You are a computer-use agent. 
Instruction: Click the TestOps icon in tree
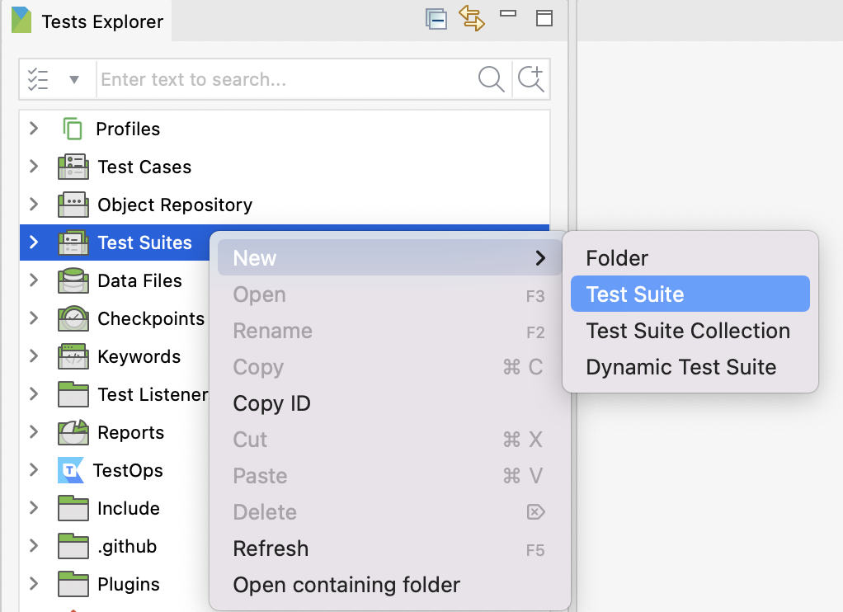71,470
